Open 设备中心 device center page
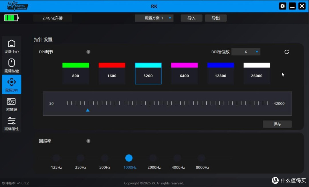This screenshot has width=309, height=187. [x=12, y=47]
